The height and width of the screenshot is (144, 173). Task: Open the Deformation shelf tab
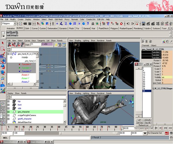click(53, 29)
